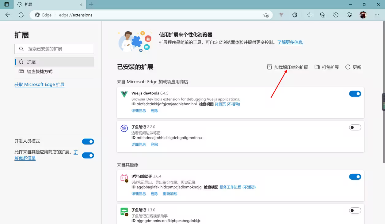Open 详细信息 for Vue.js devtools
This screenshot has height=224, width=385.
point(139,111)
